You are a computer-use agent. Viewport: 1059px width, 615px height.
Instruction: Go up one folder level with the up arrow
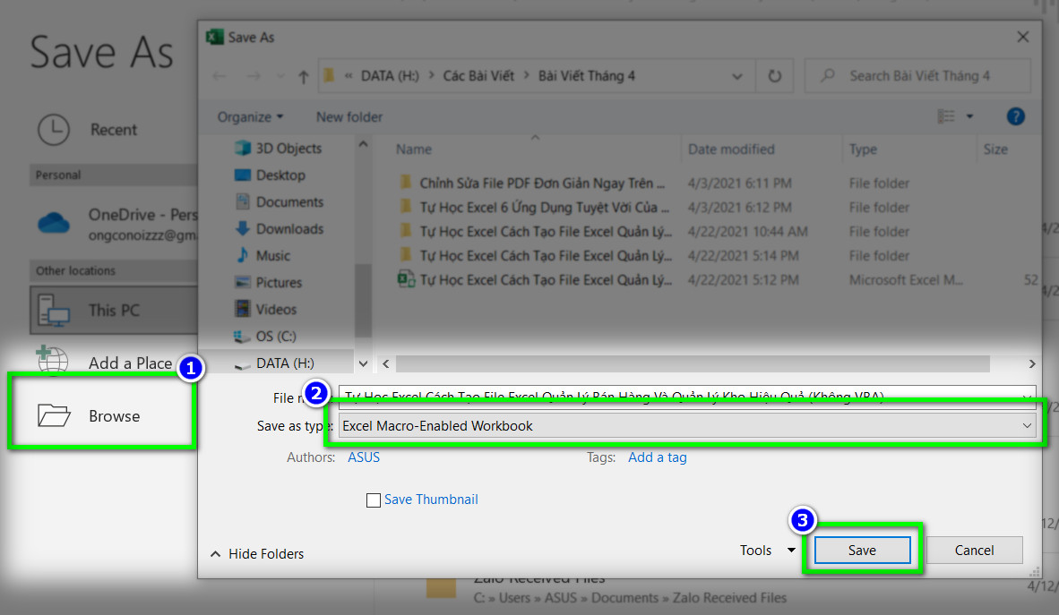point(303,77)
